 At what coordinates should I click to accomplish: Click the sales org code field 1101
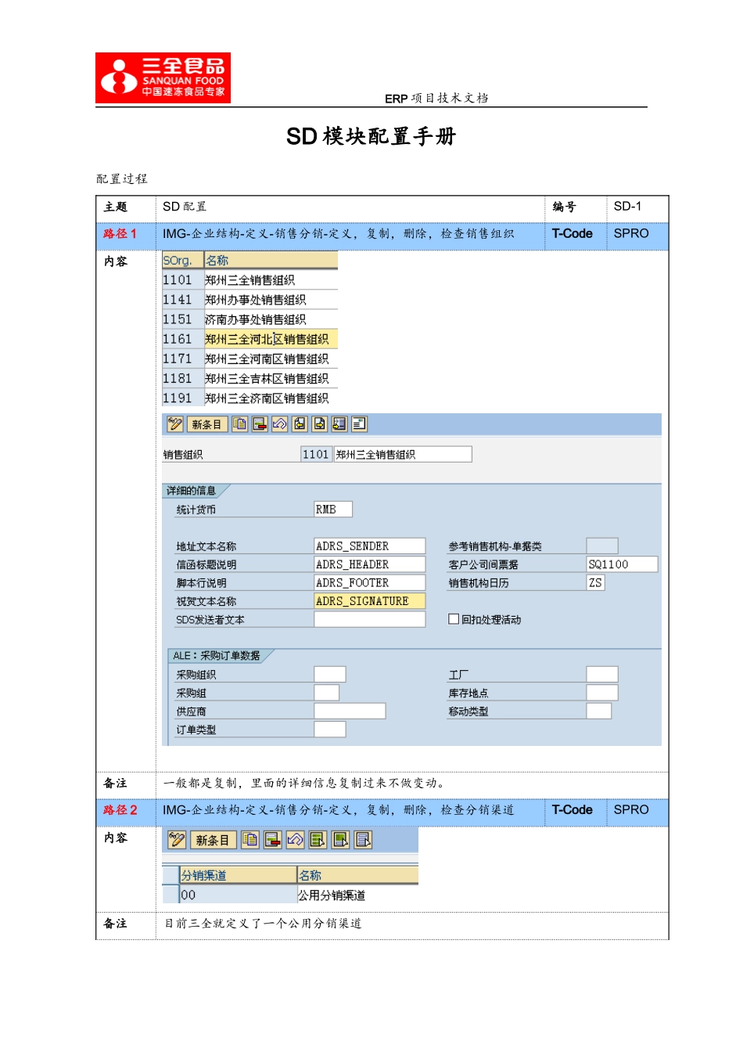pos(317,454)
